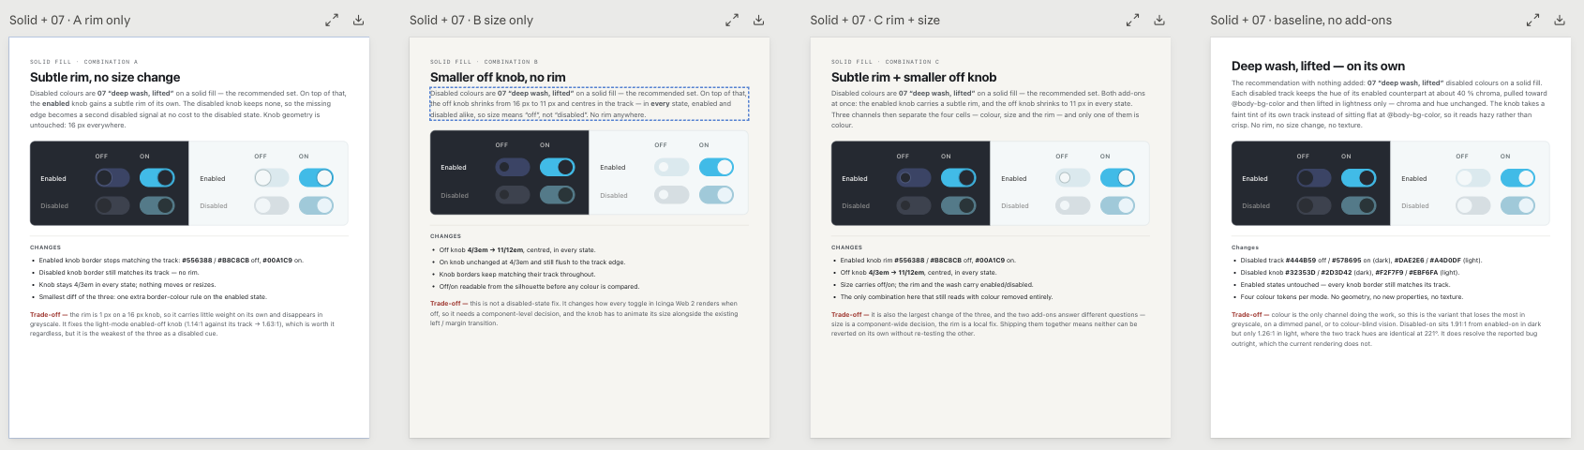Viewport: 1584px width, 450px height.
Task: Toggle dark-panel Enabled ON switch in 'Subtle rim, no size change'
Action: tap(157, 177)
